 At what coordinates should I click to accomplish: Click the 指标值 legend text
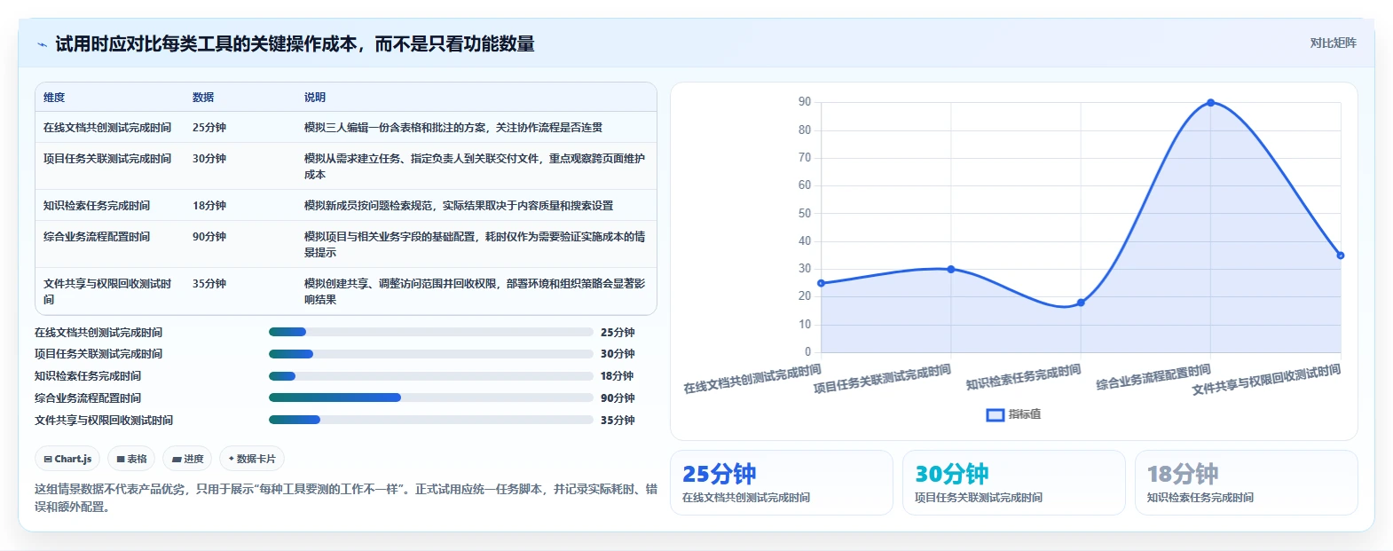(1025, 414)
